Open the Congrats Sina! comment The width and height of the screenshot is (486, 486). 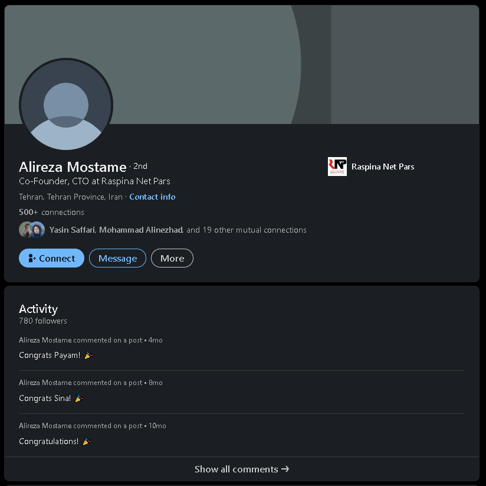tap(45, 398)
